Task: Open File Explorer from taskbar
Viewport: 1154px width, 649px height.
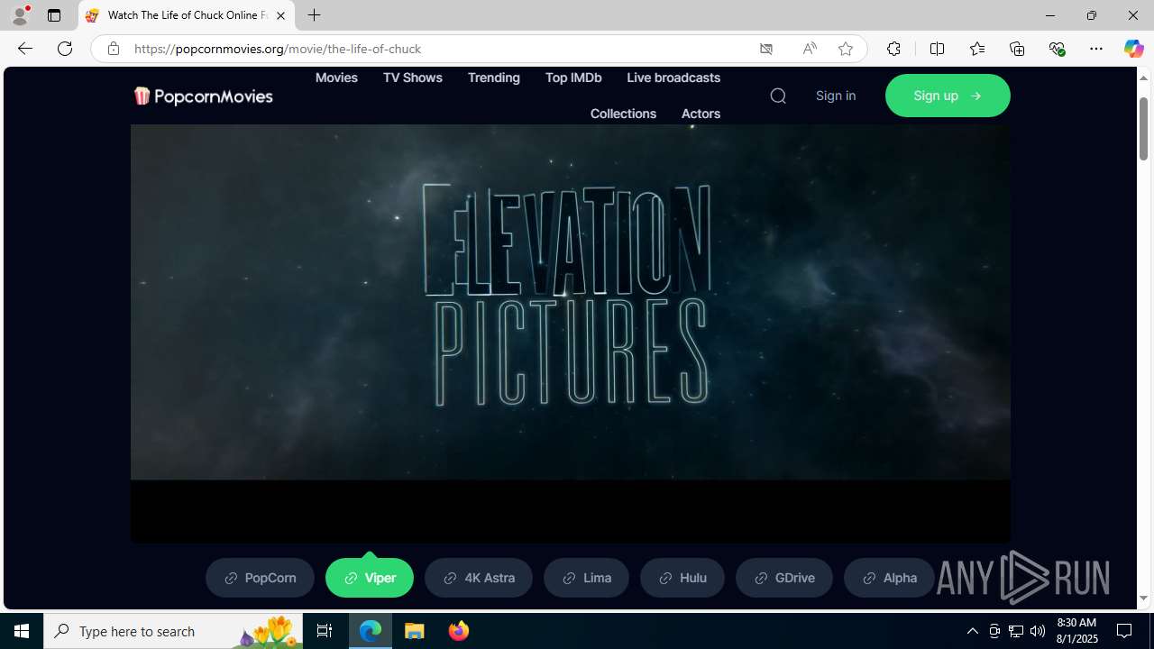Action: 414,631
